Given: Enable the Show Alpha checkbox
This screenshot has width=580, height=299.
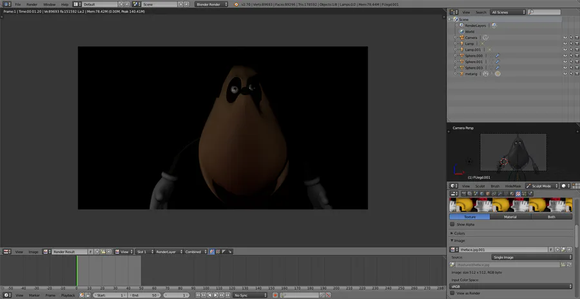Looking at the screenshot, I should (x=452, y=224).
